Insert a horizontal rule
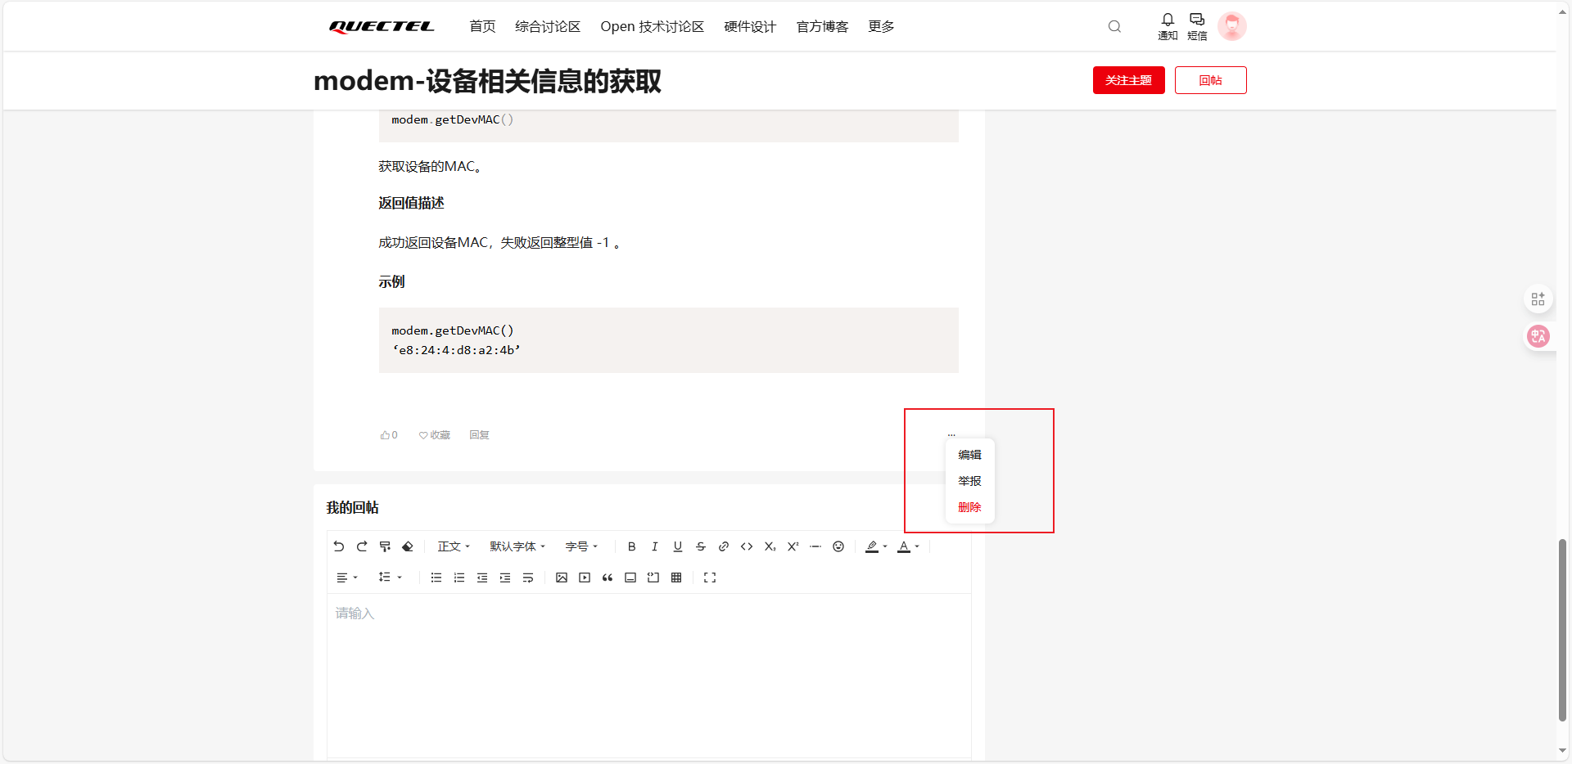The height and width of the screenshot is (764, 1572). [x=815, y=546]
